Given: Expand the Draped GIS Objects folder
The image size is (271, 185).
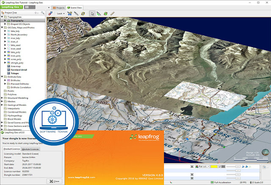Looking at the screenshot, I should pyautogui.click(x=5, y=24).
